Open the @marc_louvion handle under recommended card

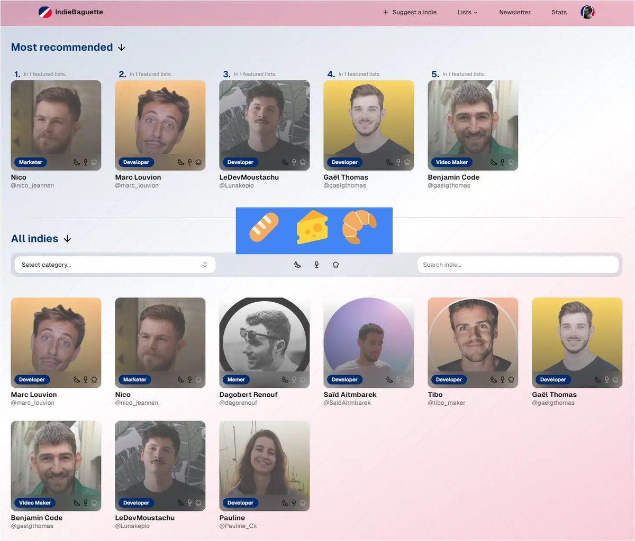click(x=137, y=185)
